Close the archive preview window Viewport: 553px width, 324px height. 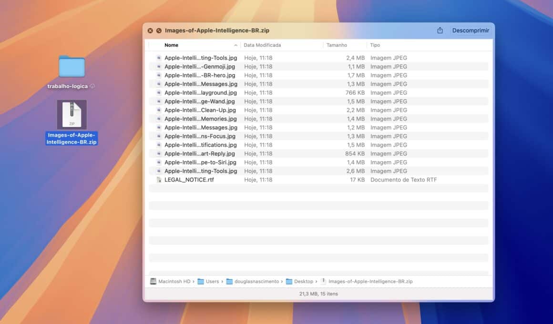coord(150,30)
